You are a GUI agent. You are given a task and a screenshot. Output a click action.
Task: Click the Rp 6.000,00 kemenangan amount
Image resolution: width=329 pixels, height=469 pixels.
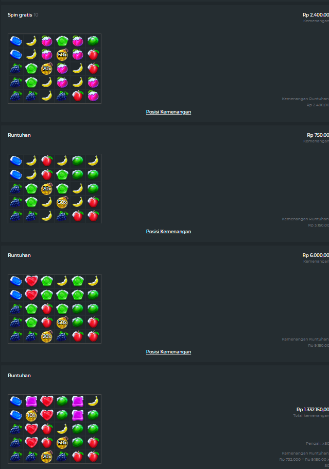pos(316,255)
